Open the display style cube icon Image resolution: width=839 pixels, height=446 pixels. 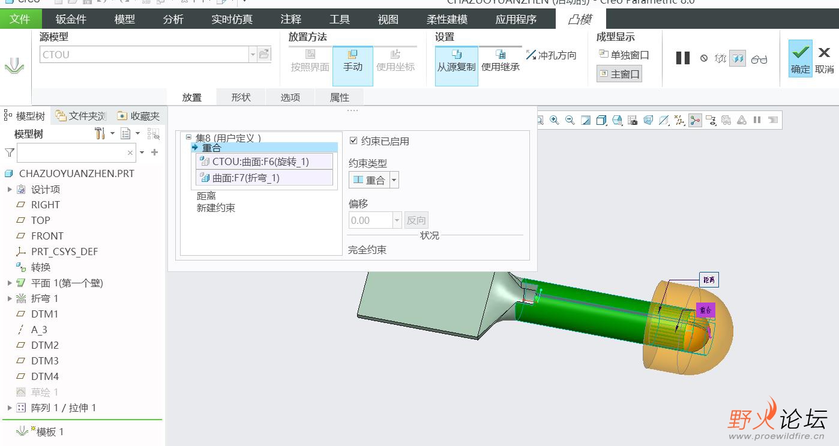point(601,120)
